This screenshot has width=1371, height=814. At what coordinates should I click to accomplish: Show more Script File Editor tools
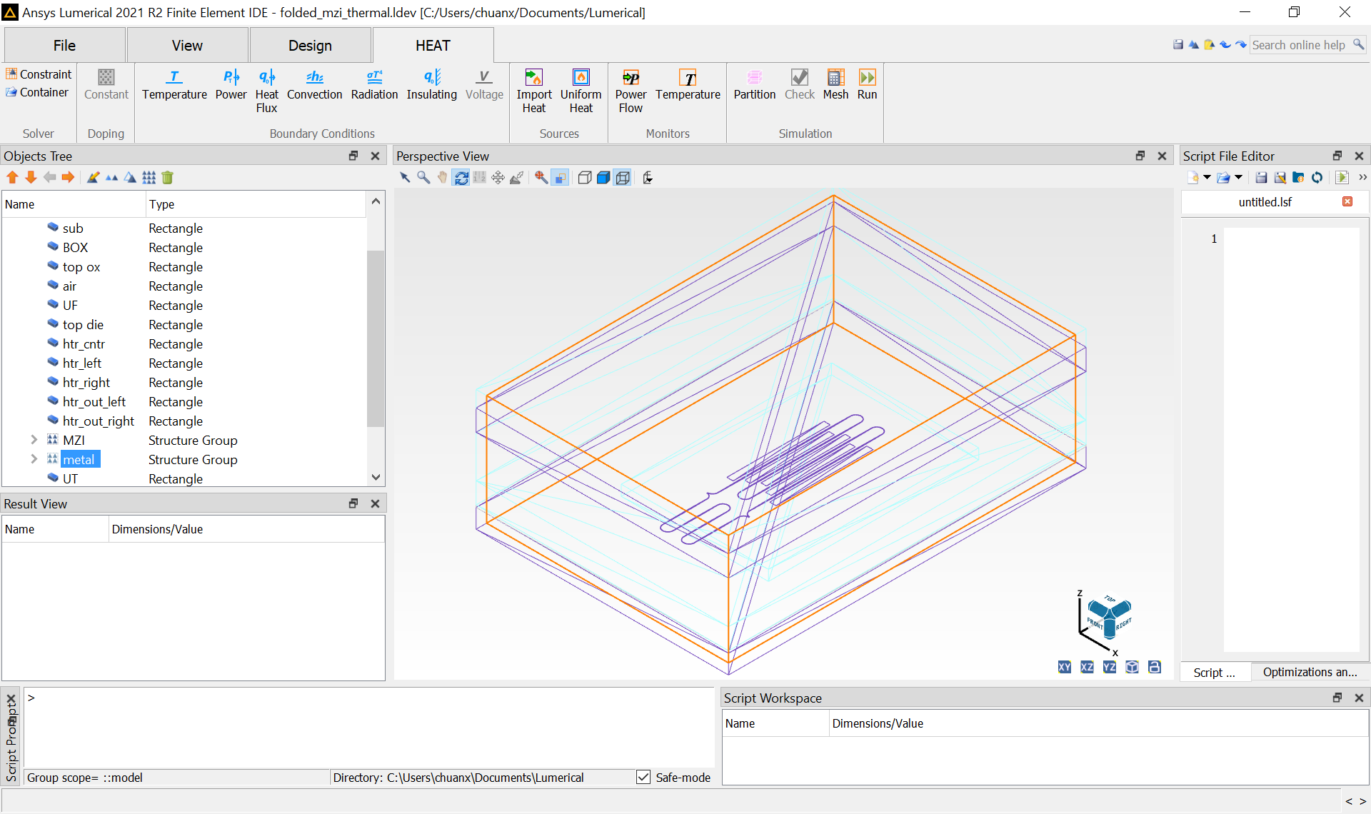point(1362,177)
